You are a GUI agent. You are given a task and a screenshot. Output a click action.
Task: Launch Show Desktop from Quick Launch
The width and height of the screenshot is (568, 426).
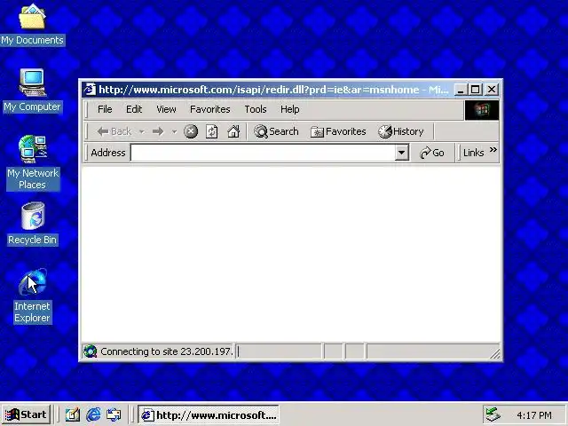73,414
